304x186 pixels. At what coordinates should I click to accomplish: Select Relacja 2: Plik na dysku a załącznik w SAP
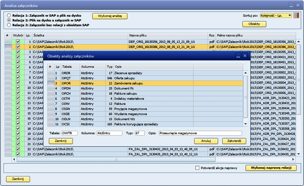coord(9,20)
